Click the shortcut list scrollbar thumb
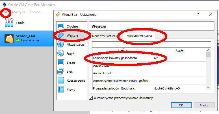Image resolution: width=219 pixels, height=114 pixels. tap(208, 55)
